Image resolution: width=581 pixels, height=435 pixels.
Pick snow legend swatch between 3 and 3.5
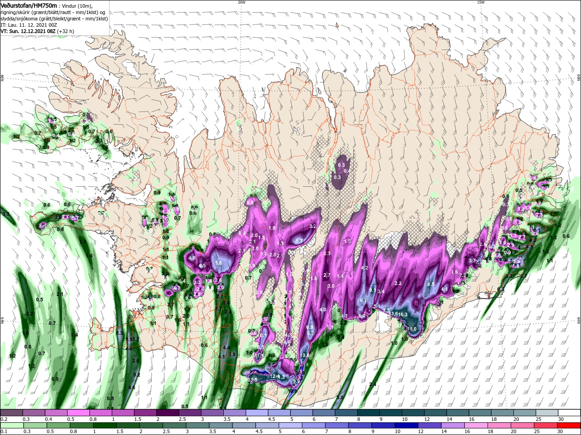click(x=212, y=413)
